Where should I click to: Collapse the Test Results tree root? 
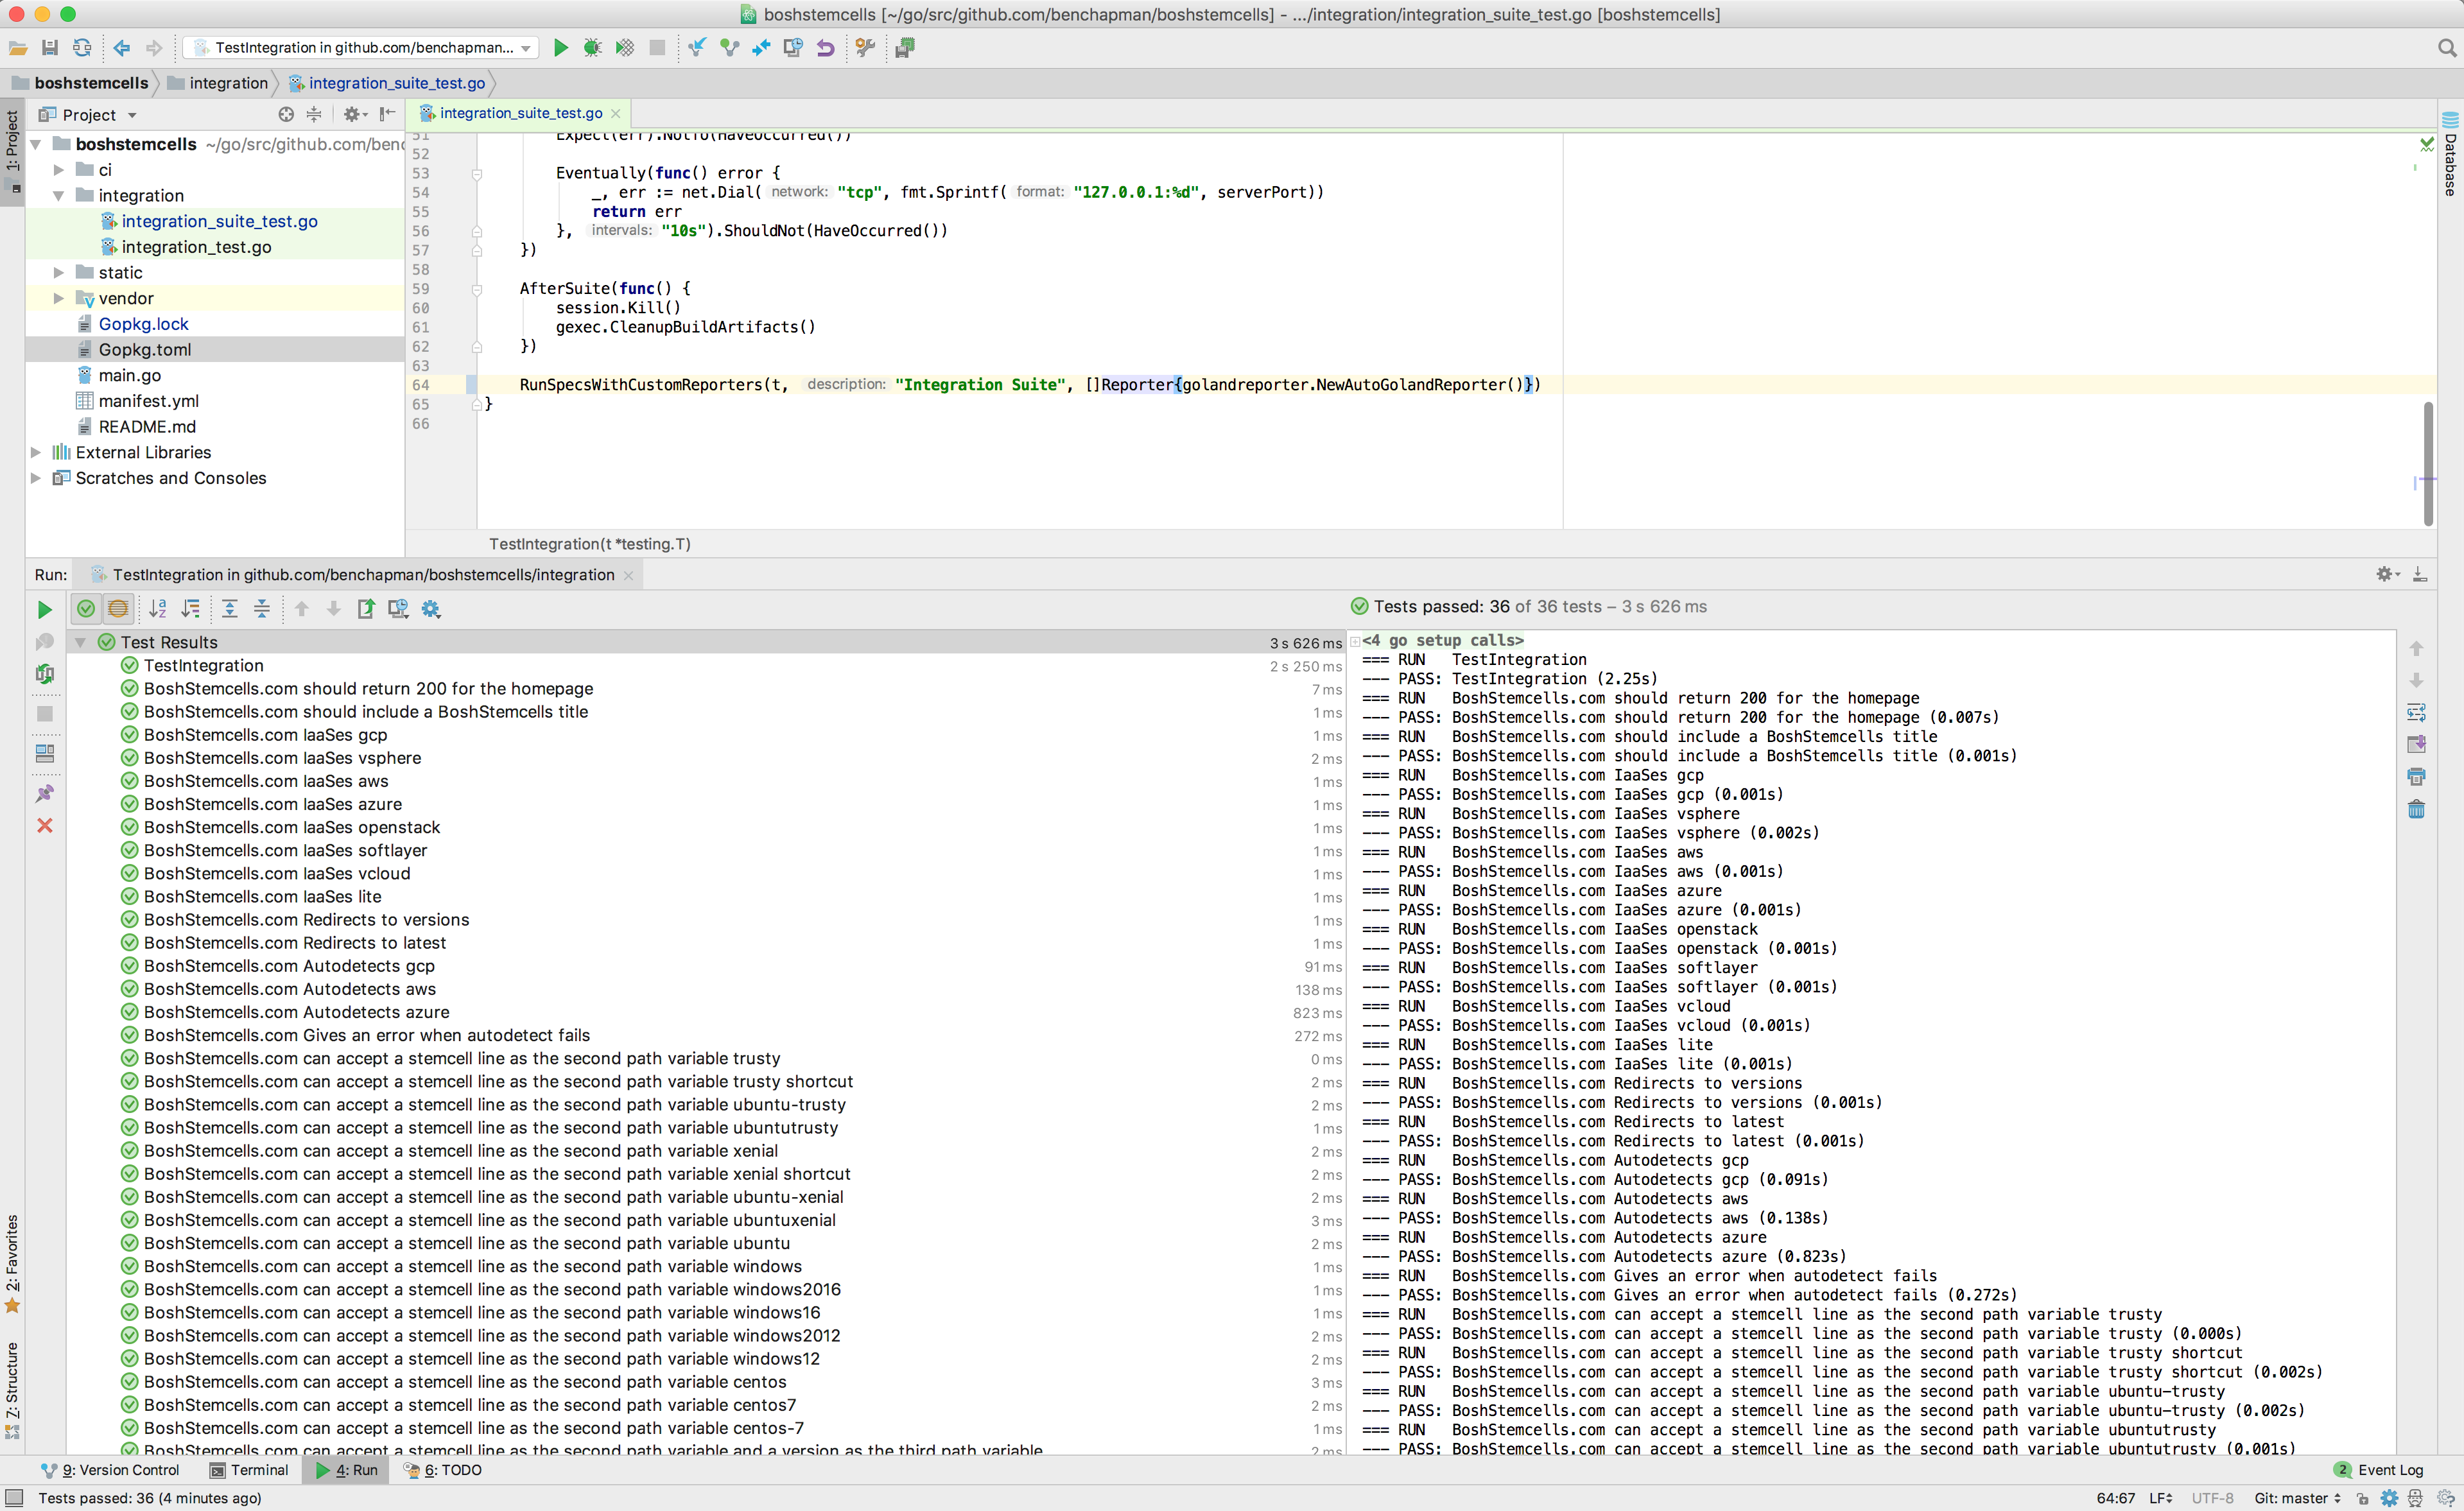click(x=81, y=642)
